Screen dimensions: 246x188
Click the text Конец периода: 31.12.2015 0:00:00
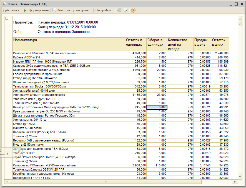pos(67,27)
